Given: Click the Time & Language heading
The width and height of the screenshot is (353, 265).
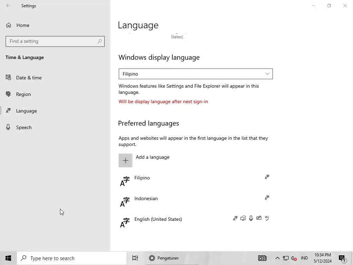Looking at the screenshot, I should 24,58.
